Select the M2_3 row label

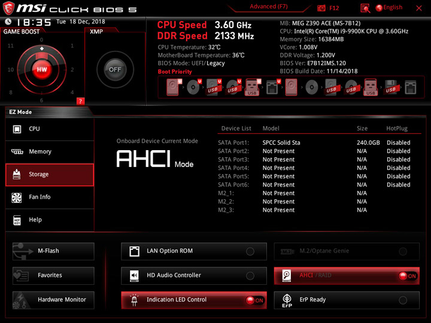226,210
